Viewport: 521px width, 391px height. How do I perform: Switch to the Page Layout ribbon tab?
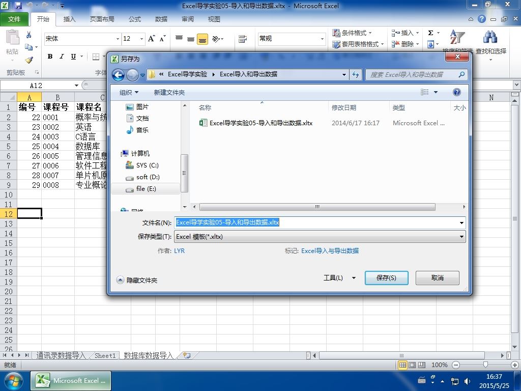pos(102,19)
